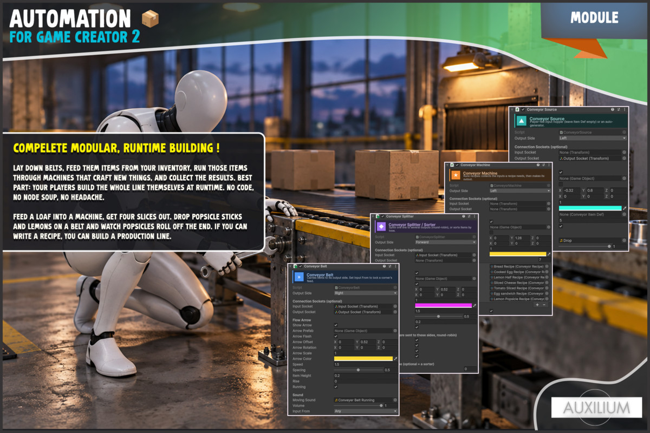Click the AUXILIUM logo
Screen dimensions: 650x433
pos(596,408)
